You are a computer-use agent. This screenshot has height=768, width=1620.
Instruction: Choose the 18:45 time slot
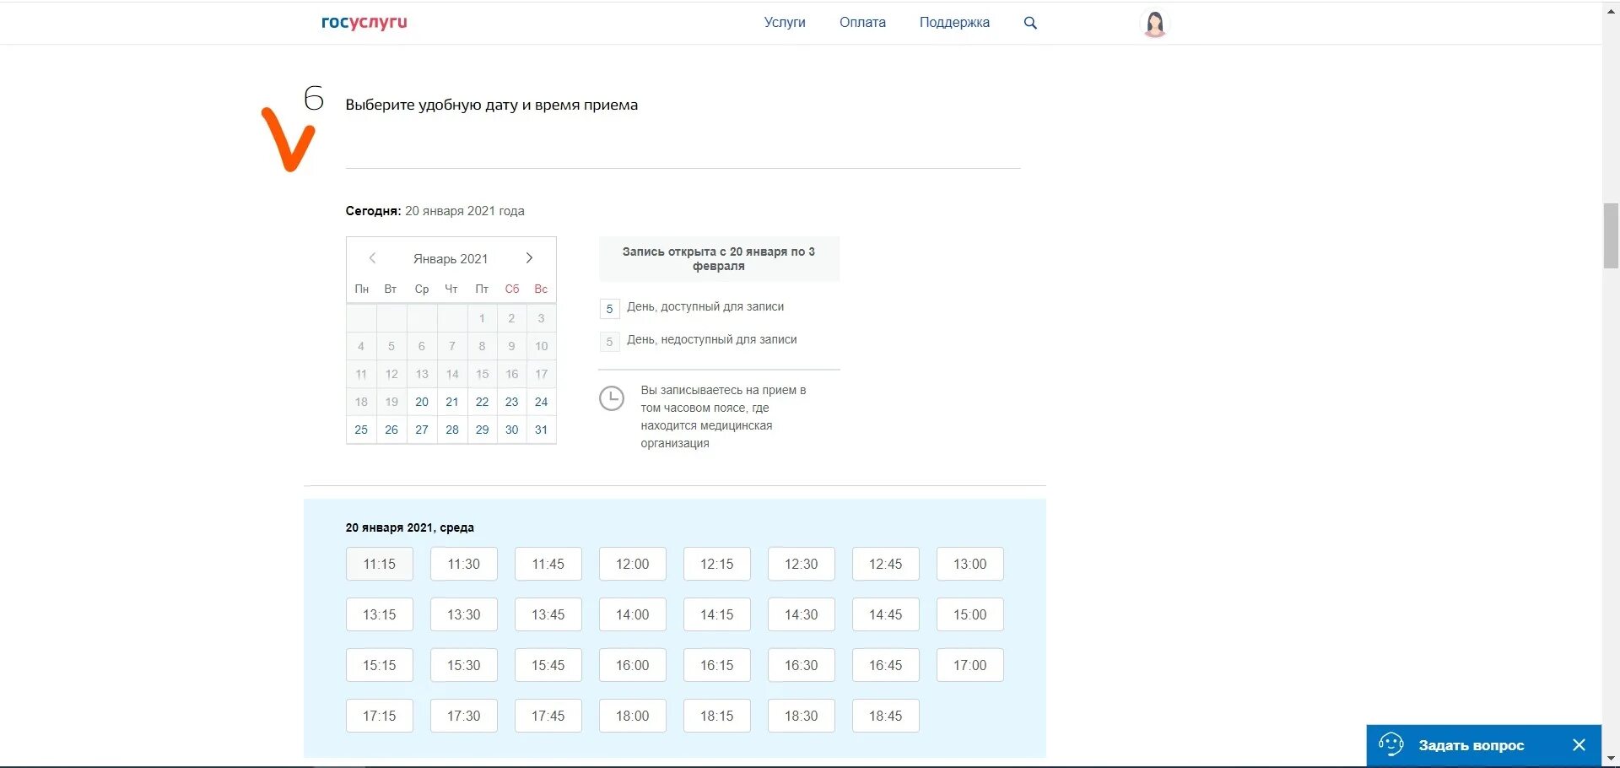[886, 716]
